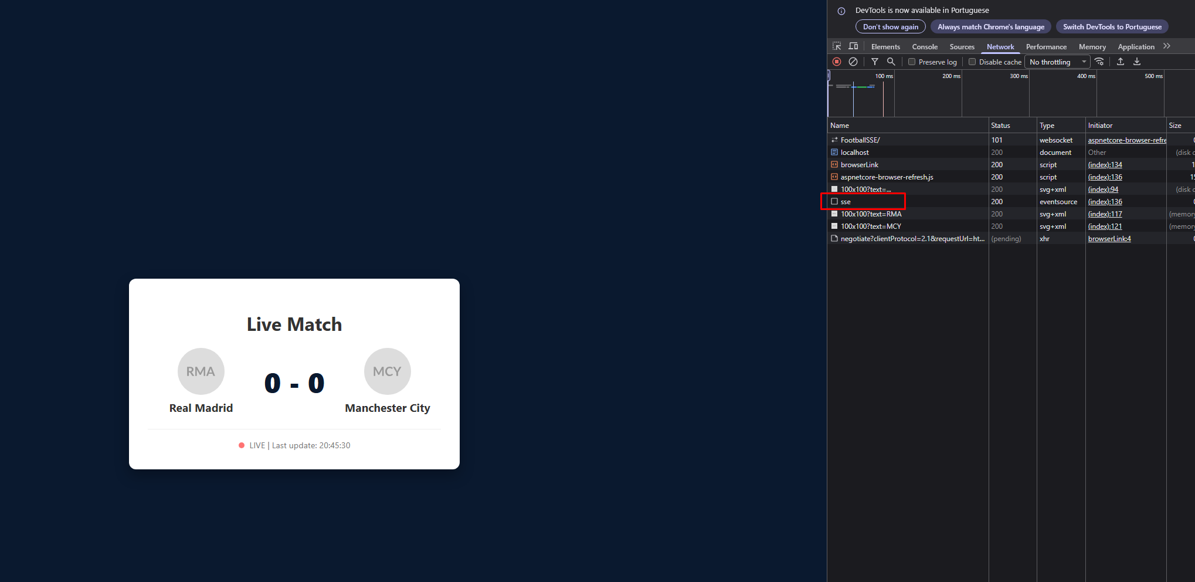Toggle device toolbar icon
The height and width of the screenshot is (582, 1195).
coord(854,46)
